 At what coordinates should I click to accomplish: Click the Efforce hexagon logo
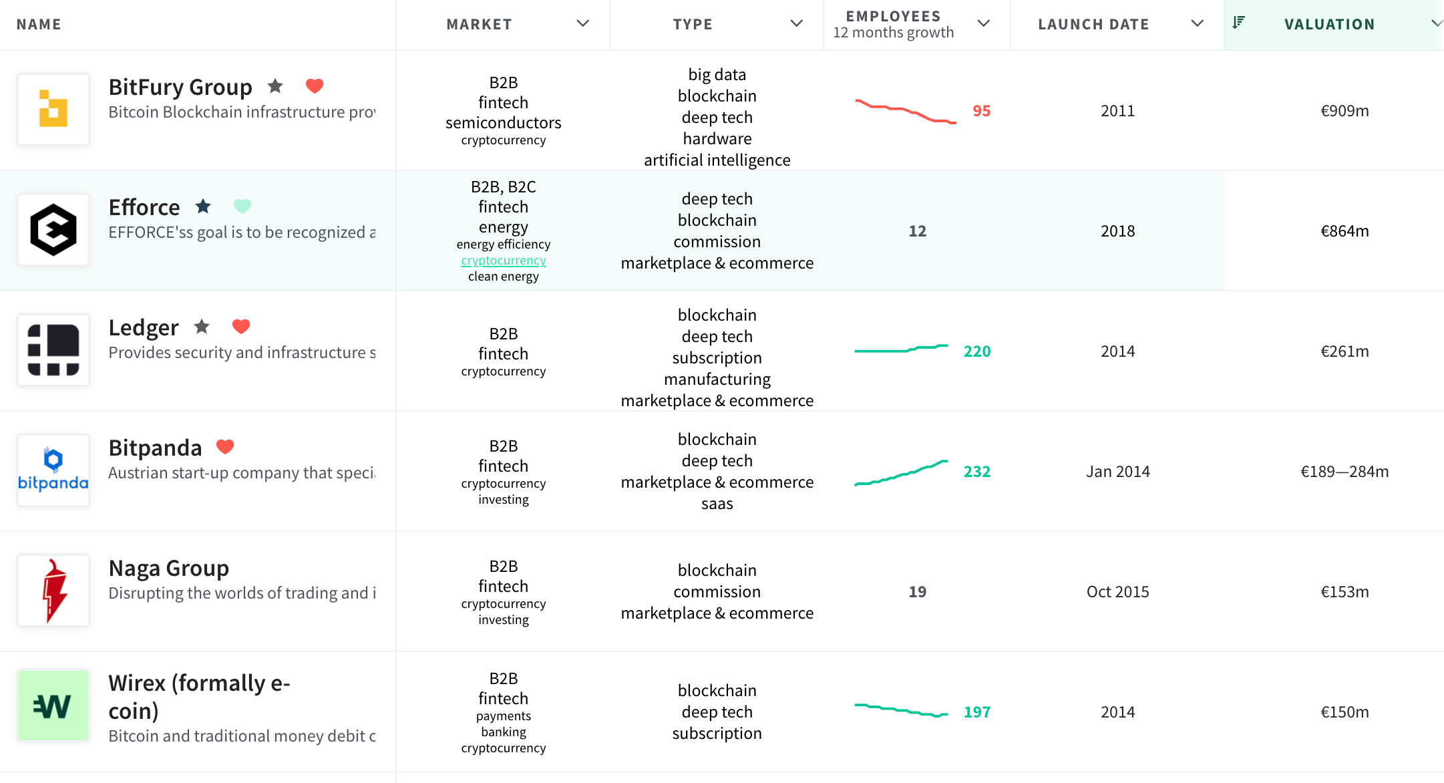53,230
